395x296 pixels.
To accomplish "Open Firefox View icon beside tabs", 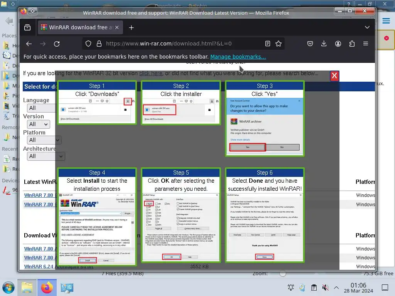I will (x=27, y=27).
